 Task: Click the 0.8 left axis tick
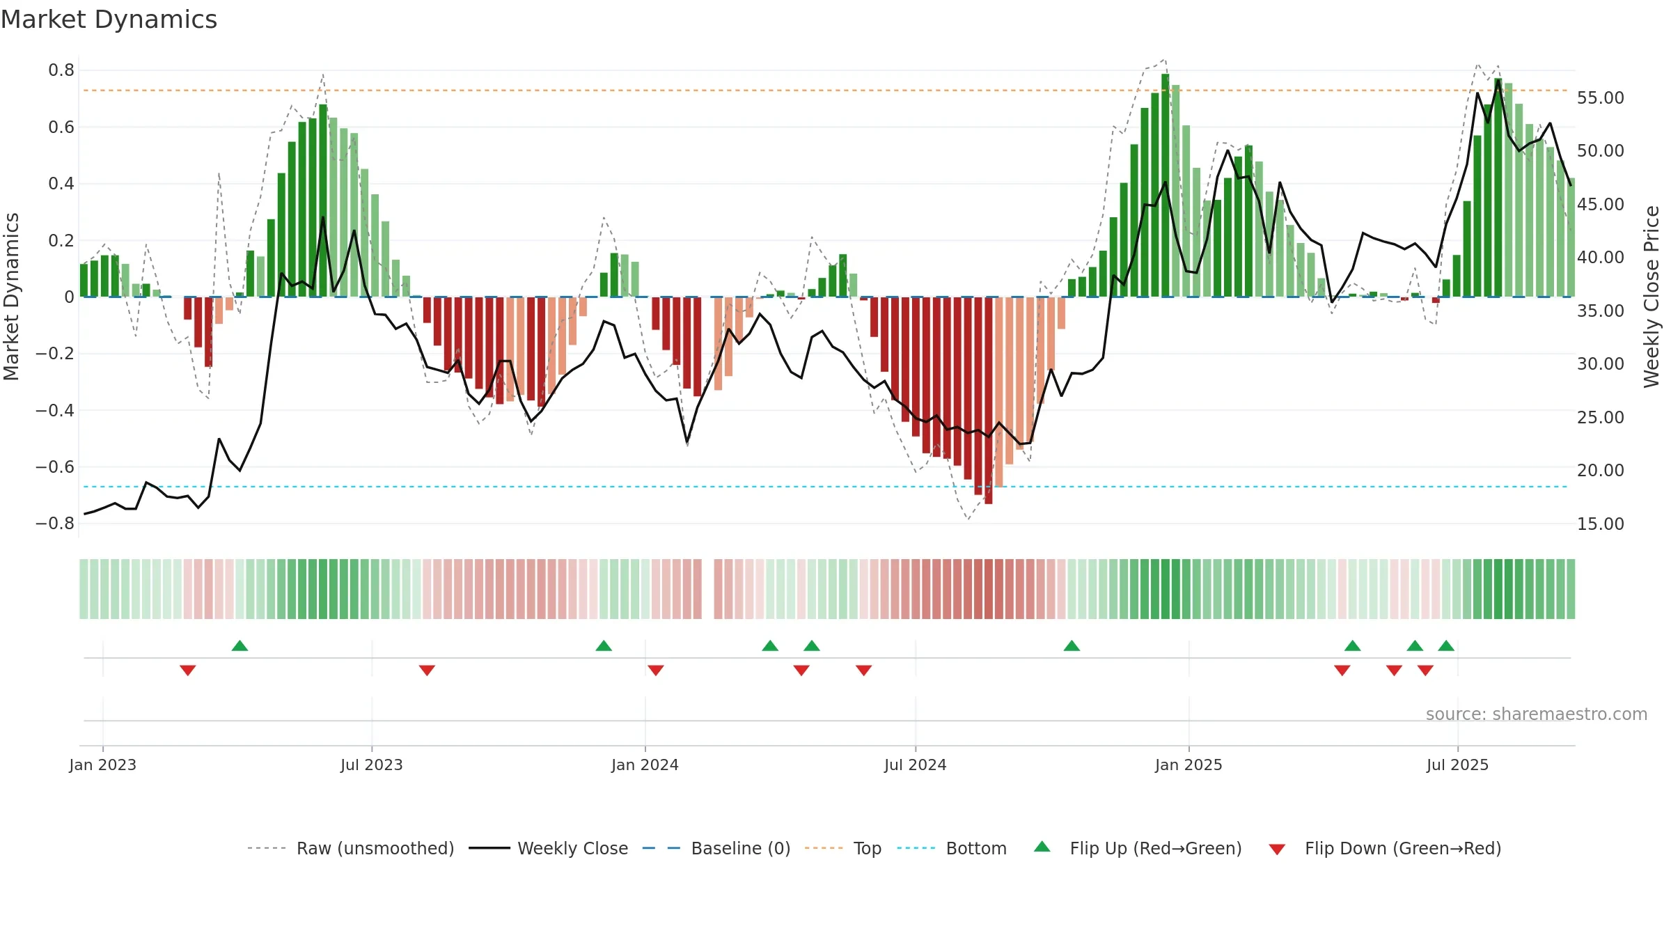[61, 70]
